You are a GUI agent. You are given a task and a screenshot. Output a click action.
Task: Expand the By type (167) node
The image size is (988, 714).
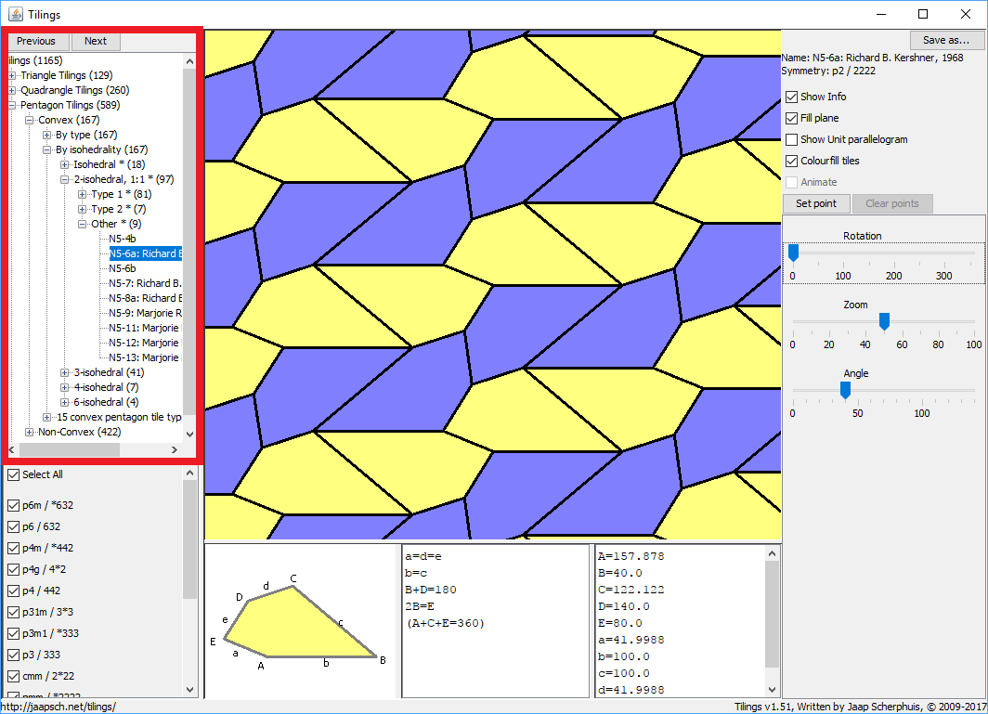point(46,135)
